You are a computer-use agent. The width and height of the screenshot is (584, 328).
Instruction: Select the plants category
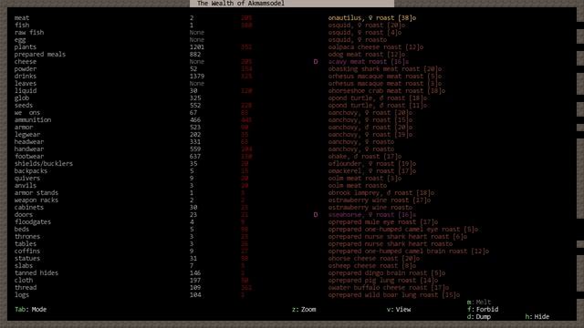click(x=26, y=46)
